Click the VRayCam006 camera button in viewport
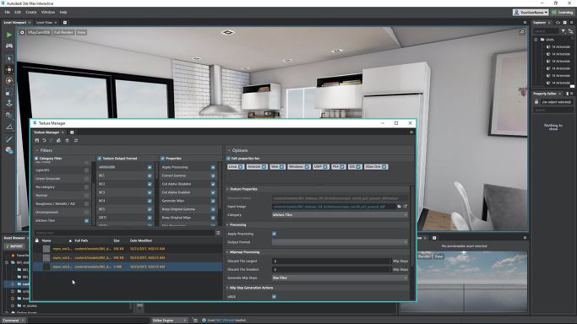The width and height of the screenshot is (577, 324). click(x=39, y=32)
